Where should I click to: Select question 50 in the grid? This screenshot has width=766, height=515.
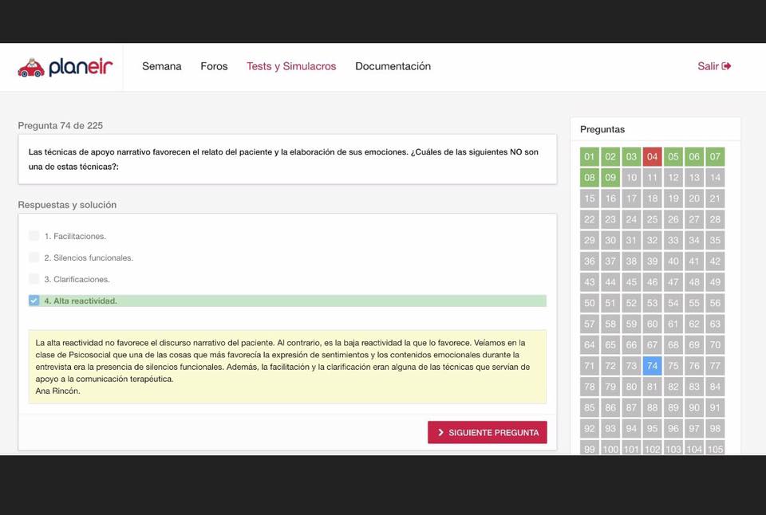click(589, 303)
